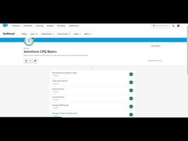This screenshot has height=141, width=188.
Task: Open Manage Contracts and Renewals unit
Action: pos(65,113)
